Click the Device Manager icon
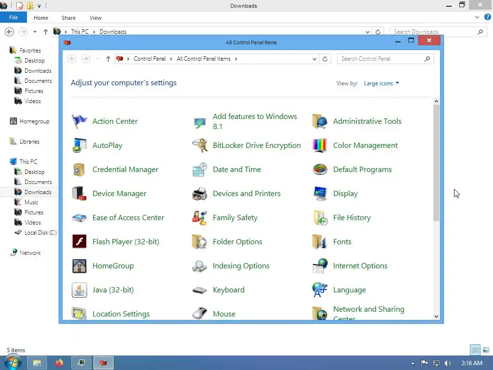493x370 pixels. pos(79,194)
